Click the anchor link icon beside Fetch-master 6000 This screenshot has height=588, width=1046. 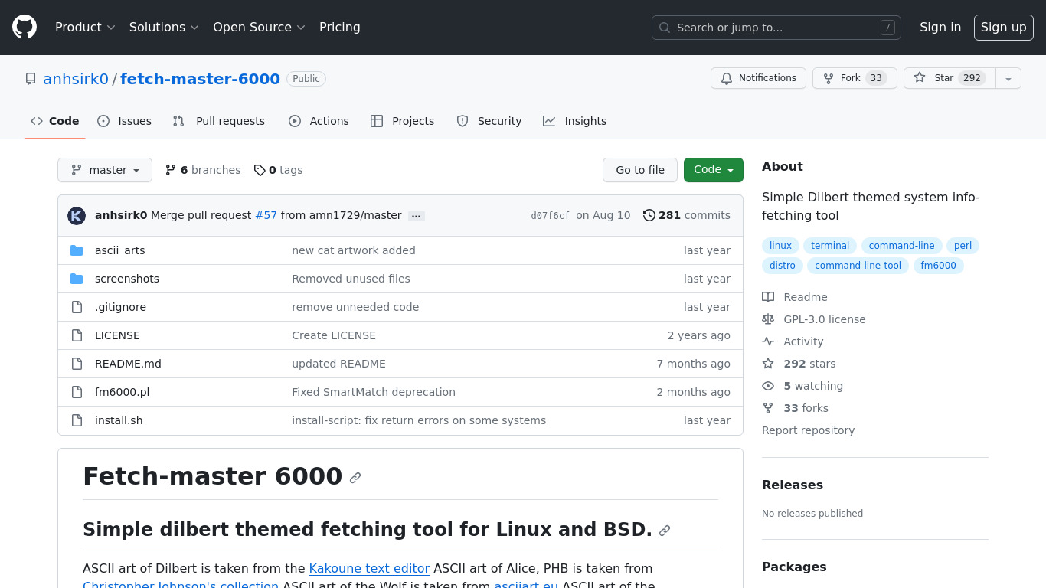355,478
